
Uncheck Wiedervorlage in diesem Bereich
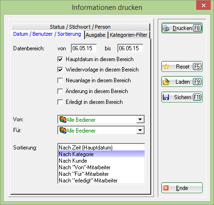[60, 70]
